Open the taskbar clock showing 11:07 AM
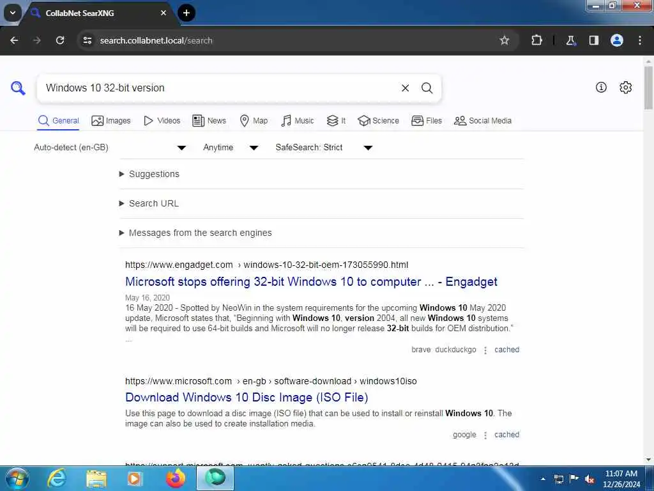Screen dimensions: 654x491 tap(621, 479)
